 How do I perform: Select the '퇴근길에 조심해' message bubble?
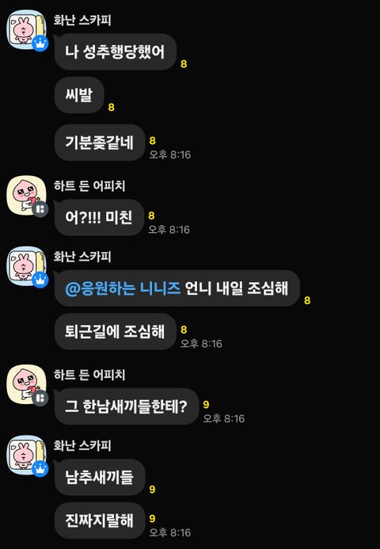click(x=115, y=332)
